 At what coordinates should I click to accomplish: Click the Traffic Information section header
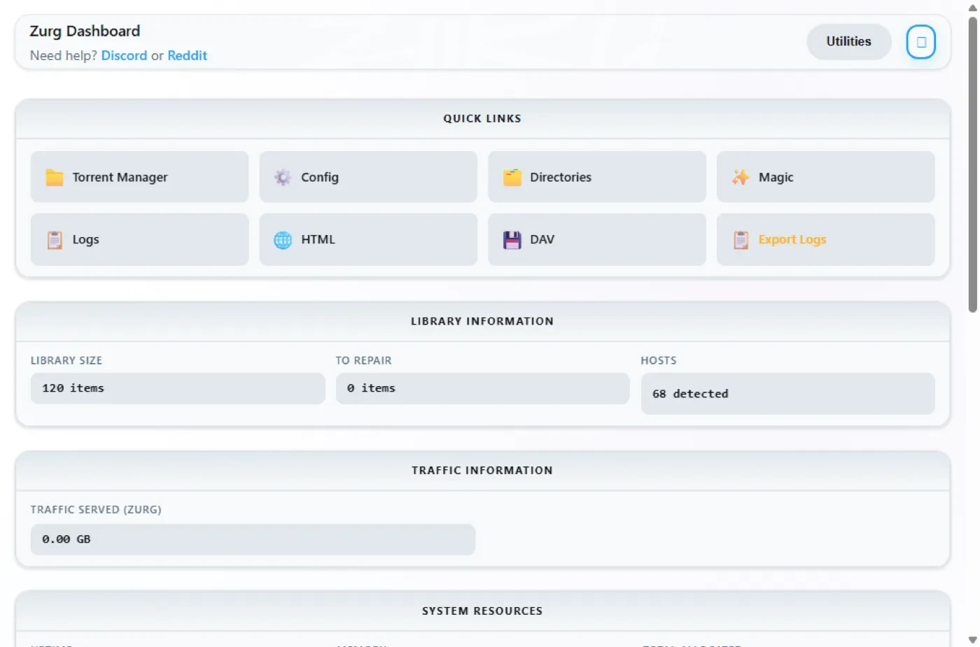pyautogui.click(x=482, y=471)
